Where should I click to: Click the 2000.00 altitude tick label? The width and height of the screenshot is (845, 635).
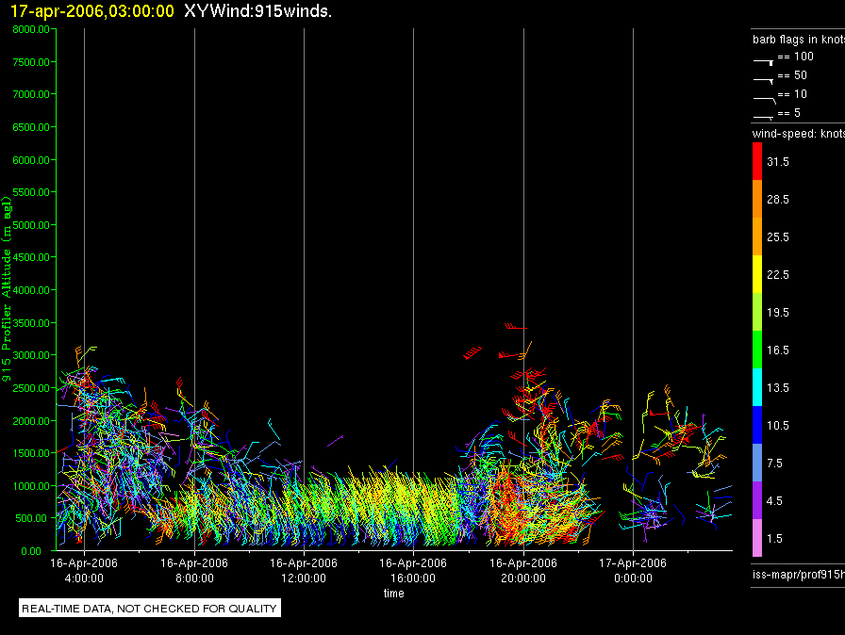31,421
